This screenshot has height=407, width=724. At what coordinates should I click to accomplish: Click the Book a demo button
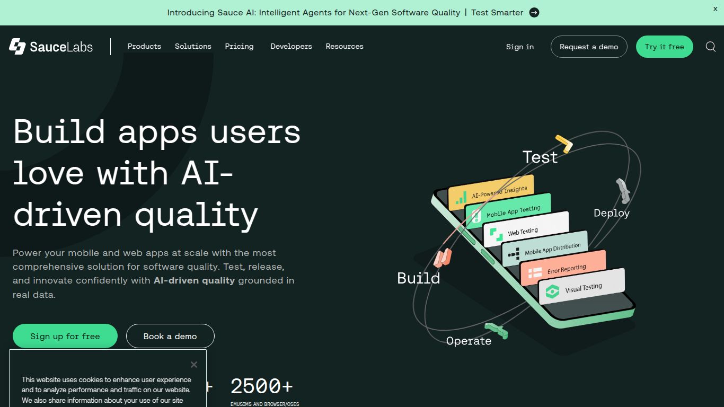(170, 336)
